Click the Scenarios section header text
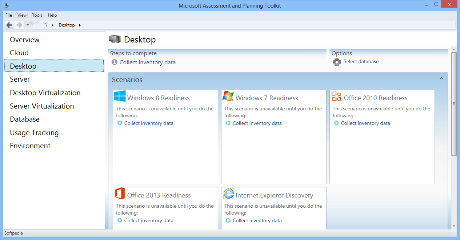The image size is (460, 240). (x=127, y=80)
